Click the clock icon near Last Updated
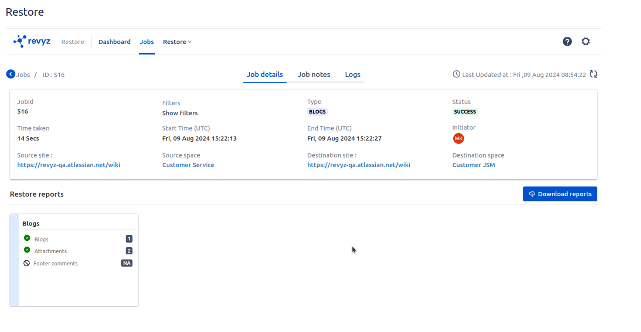Image resolution: width=641 pixels, height=332 pixels. click(x=456, y=74)
